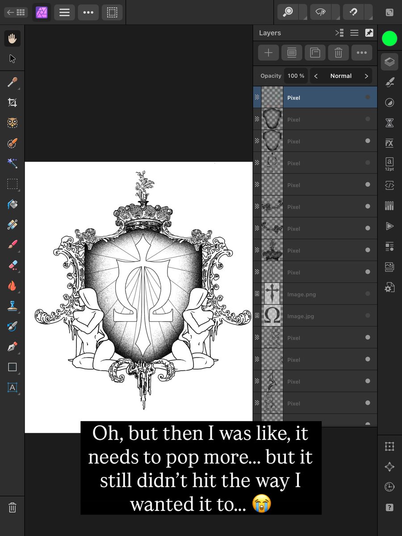Add a new layer with plus button

click(268, 53)
